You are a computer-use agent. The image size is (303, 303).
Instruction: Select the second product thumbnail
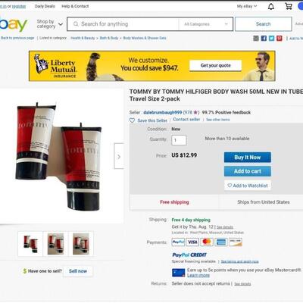coord(55,244)
